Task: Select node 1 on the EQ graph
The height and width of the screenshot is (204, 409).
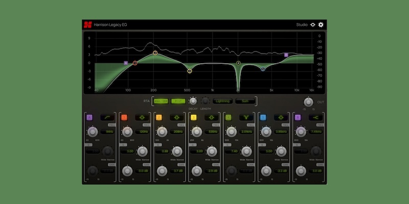Action: [x=135, y=63]
